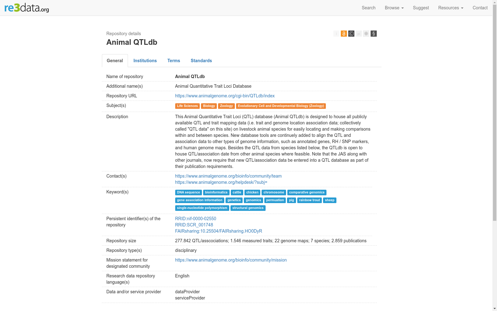The image size is (497, 311).
Task: Click the 'dataProvider' value
Action: 187,292
